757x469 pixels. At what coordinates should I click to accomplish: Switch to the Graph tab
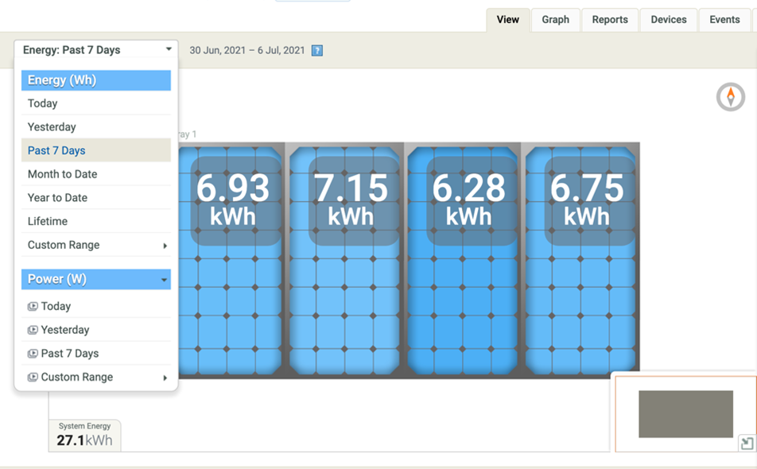tap(555, 20)
